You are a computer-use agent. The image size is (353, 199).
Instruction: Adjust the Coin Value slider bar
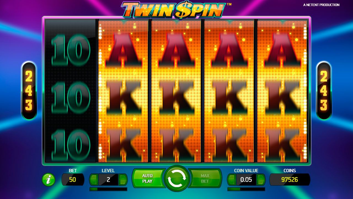coord(246,189)
